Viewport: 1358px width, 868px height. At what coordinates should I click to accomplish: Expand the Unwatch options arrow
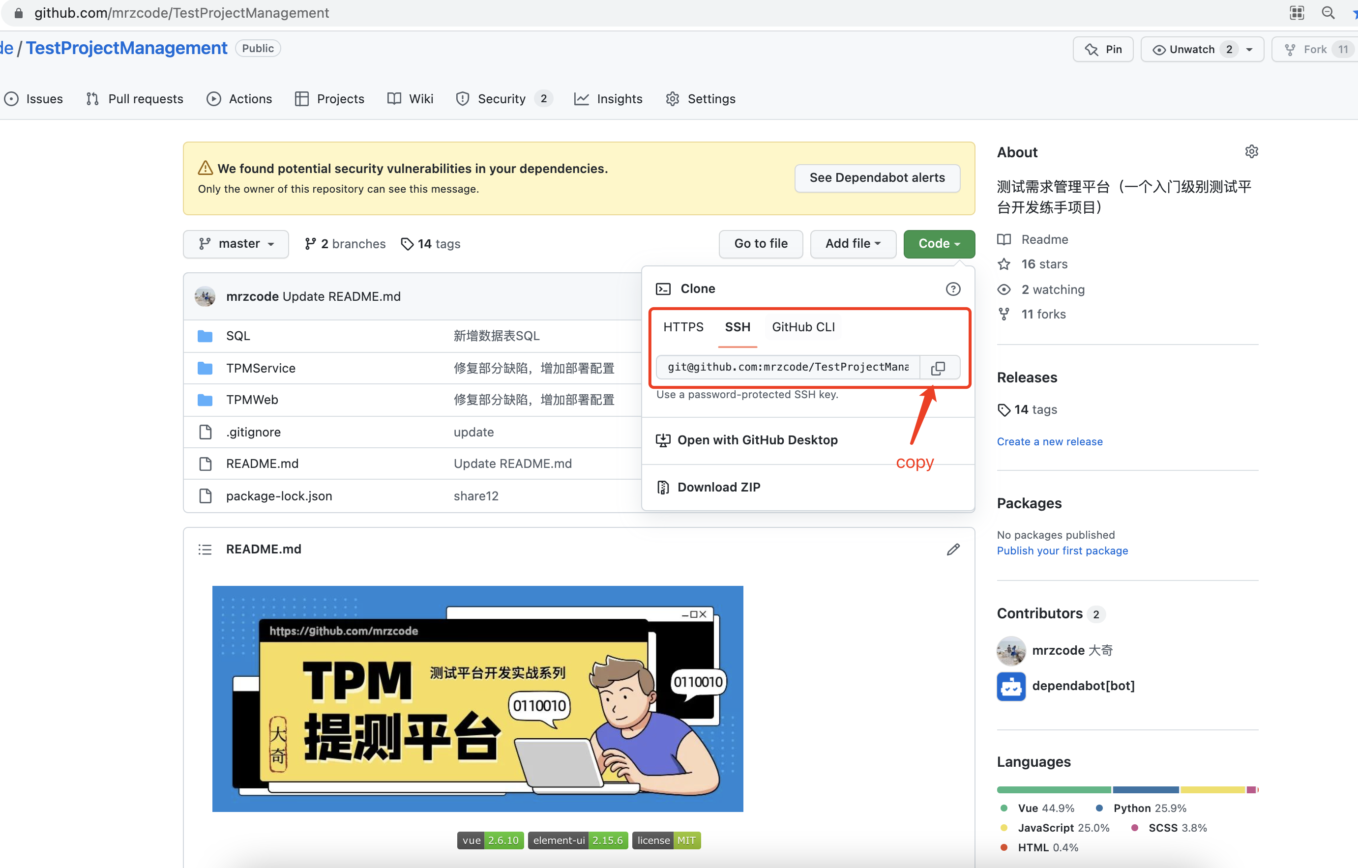tap(1249, 50)
